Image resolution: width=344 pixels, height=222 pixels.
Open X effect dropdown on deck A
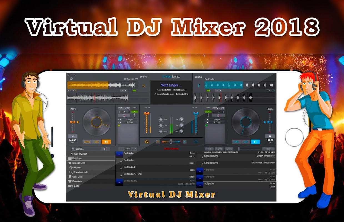(x=120, y=120)
